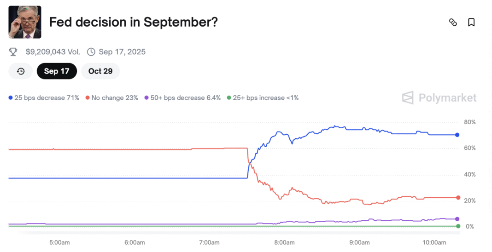Viewport: 492px width, 252px height.
Task: Select the Sep 17 tab
Action: coord(57,71)
